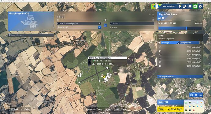This screenshot has width=211, height=114.
Task: Select runway 25 in the list
Action: pyautogui.click(x=180, y=66)
